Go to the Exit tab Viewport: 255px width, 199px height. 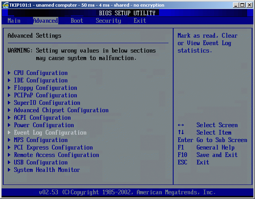pyautogui.click(x=140, y=21)
